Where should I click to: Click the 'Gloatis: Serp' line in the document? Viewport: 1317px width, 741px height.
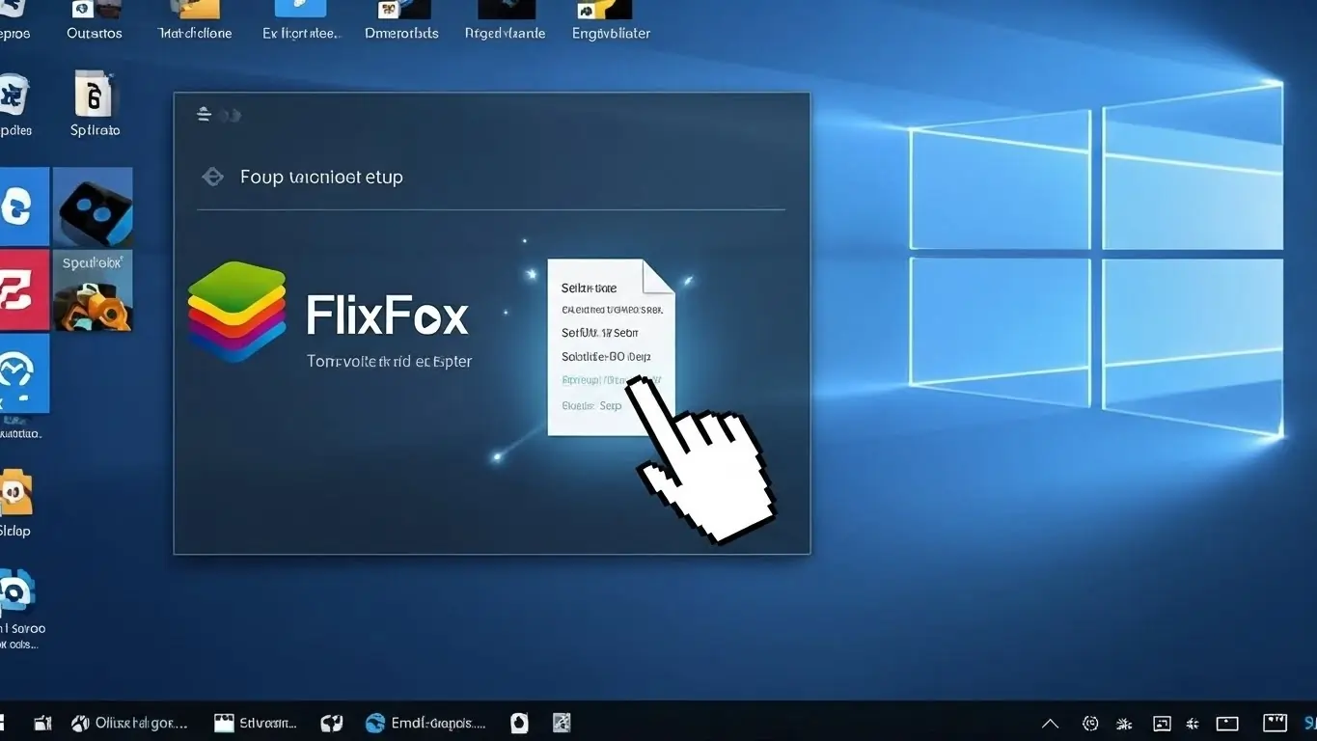coord(591,405)
